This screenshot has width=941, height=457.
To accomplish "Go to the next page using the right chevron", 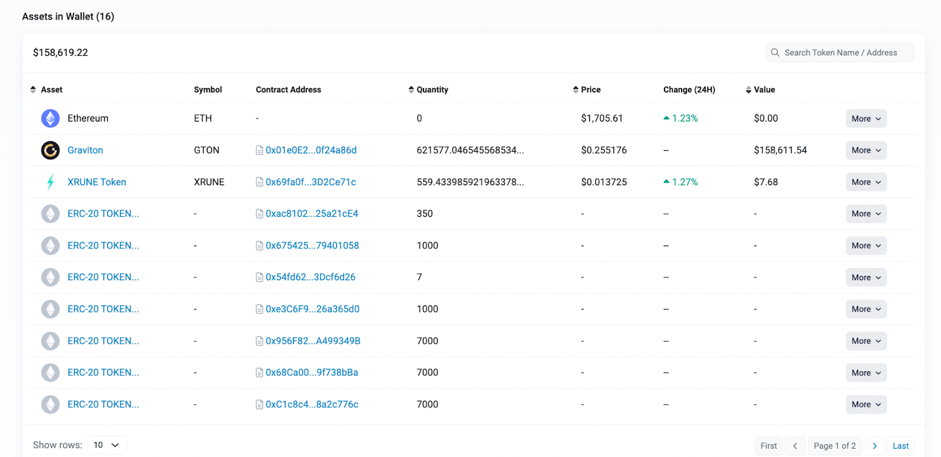I will (875, 446).
